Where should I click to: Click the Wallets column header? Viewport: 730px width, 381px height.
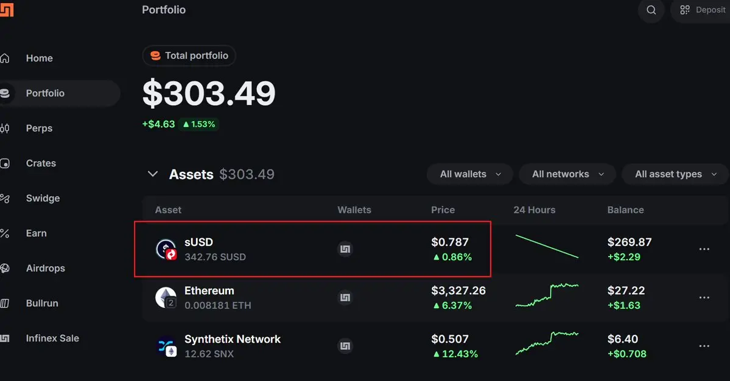pyautogui.click(x=354, y=210)
